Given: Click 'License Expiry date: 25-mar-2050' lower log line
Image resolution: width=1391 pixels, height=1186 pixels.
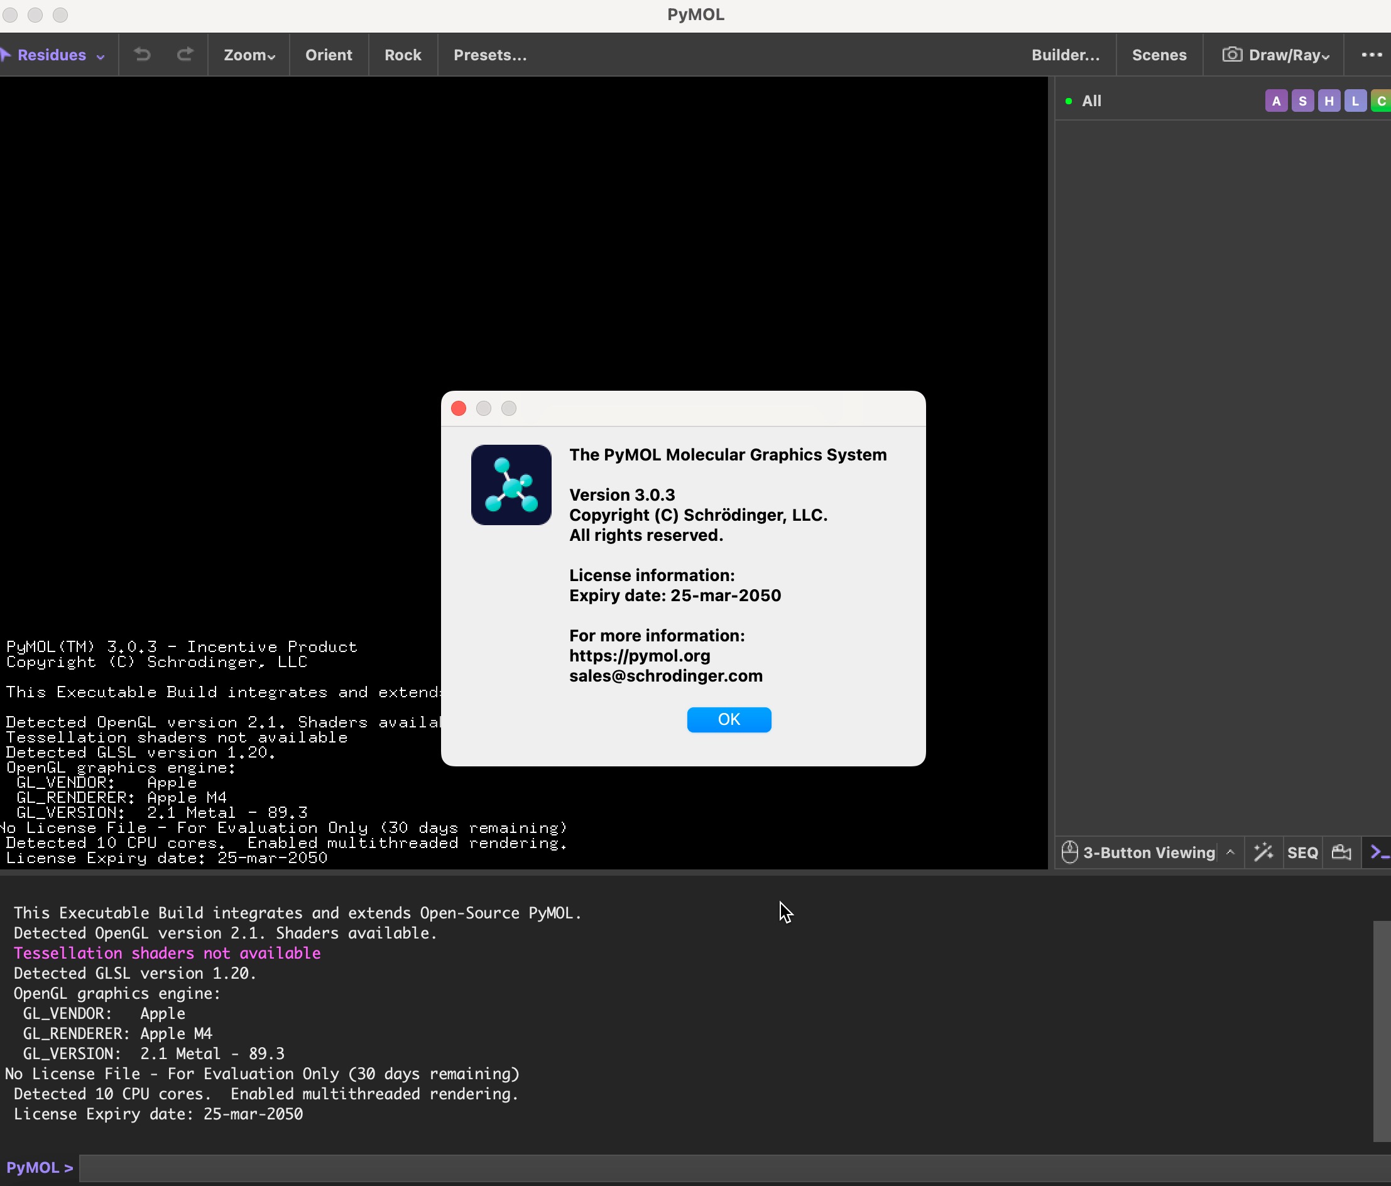Looking at the screenshot, I should click(158, 1114).
